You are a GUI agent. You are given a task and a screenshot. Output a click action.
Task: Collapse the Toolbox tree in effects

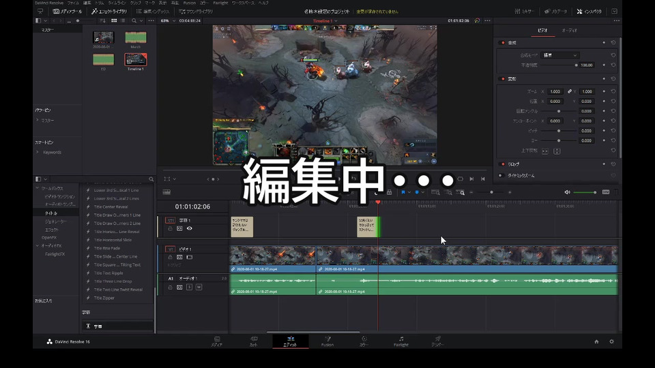(x=37, y=188)
